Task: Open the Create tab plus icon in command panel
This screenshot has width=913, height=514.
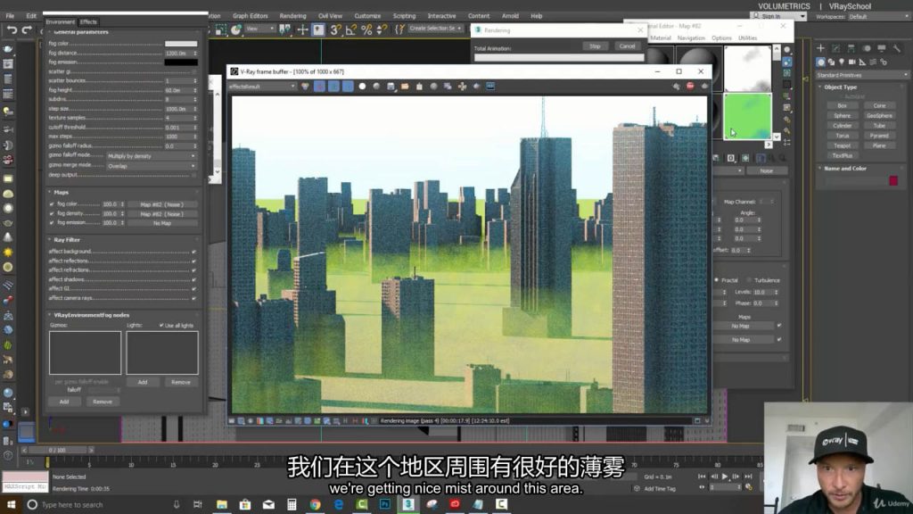Action: pos(820,48)
